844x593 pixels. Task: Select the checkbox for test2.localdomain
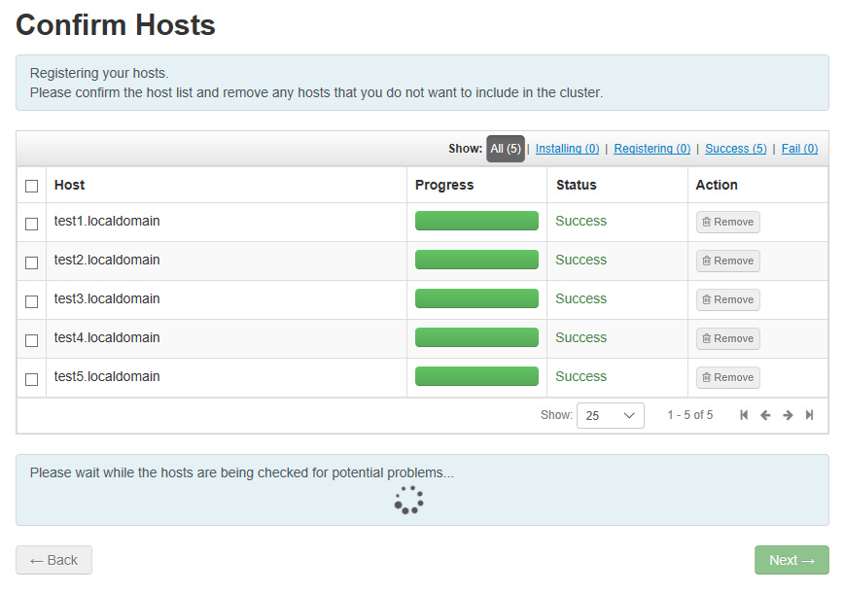click(32, 262)
